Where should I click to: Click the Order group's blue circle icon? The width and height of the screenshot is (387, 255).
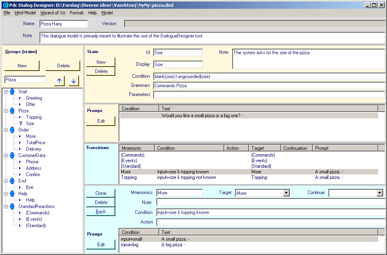[12, 130]
